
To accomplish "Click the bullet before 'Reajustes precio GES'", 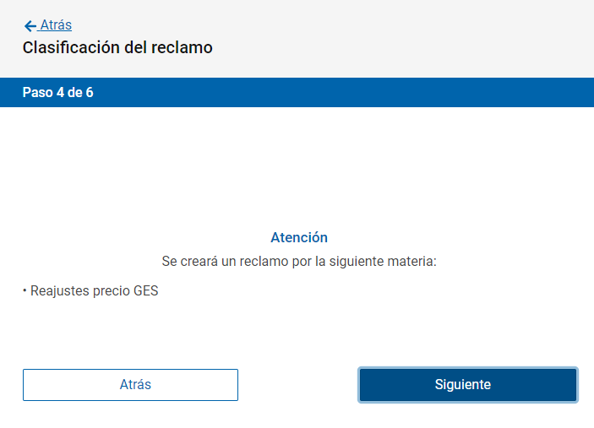I will click(x=25, y=292).
